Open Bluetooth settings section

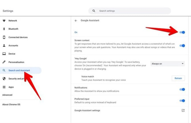(13, 29)
